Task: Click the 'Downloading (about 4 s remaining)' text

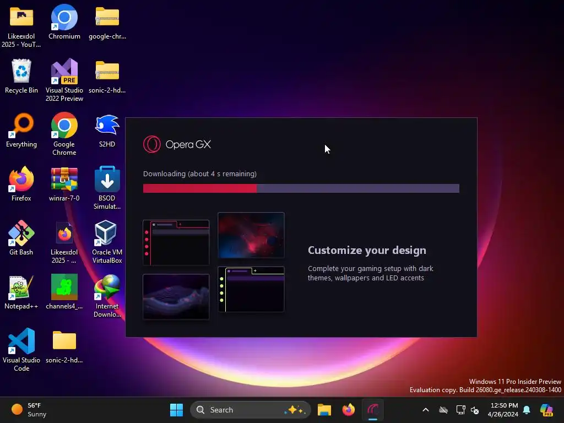Action: click(x=200, y=173)
